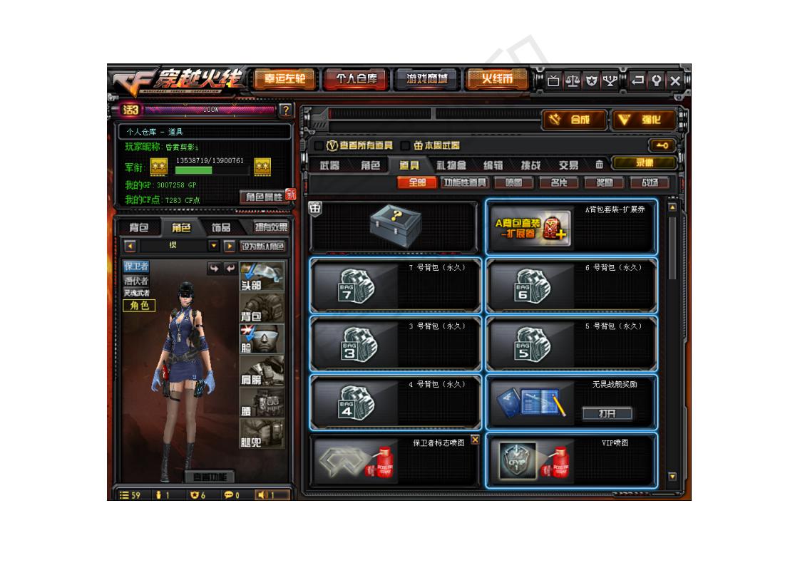
Task: Click the 头部 head equipment slot
Action: [262, 277]
